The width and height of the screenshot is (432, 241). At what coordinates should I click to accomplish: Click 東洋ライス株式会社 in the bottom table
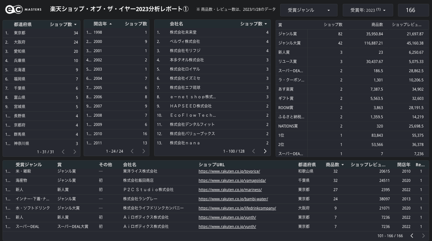point(140,171)
